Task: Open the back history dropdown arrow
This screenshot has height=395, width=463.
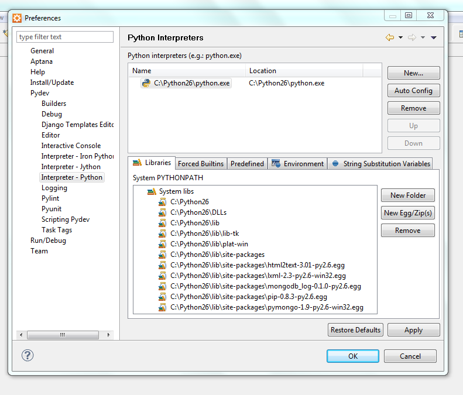Action: click(x=400, y=37)
